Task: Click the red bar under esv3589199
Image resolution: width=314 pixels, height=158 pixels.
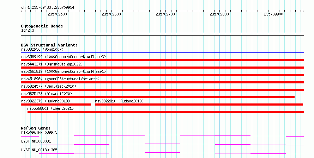Action: [162, 60]
